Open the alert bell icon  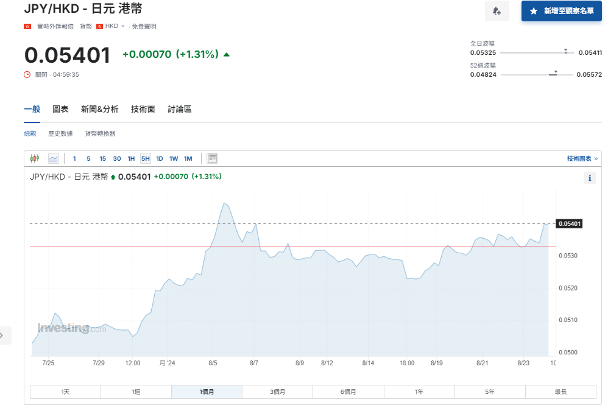[497, 11]
